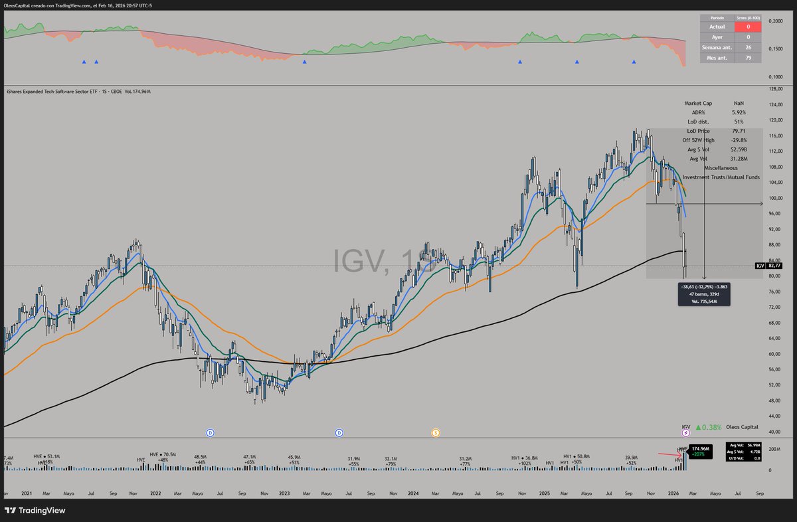Click the 40,00 price axis label
Screen dimensions: 797x522
tap(775, 432)
